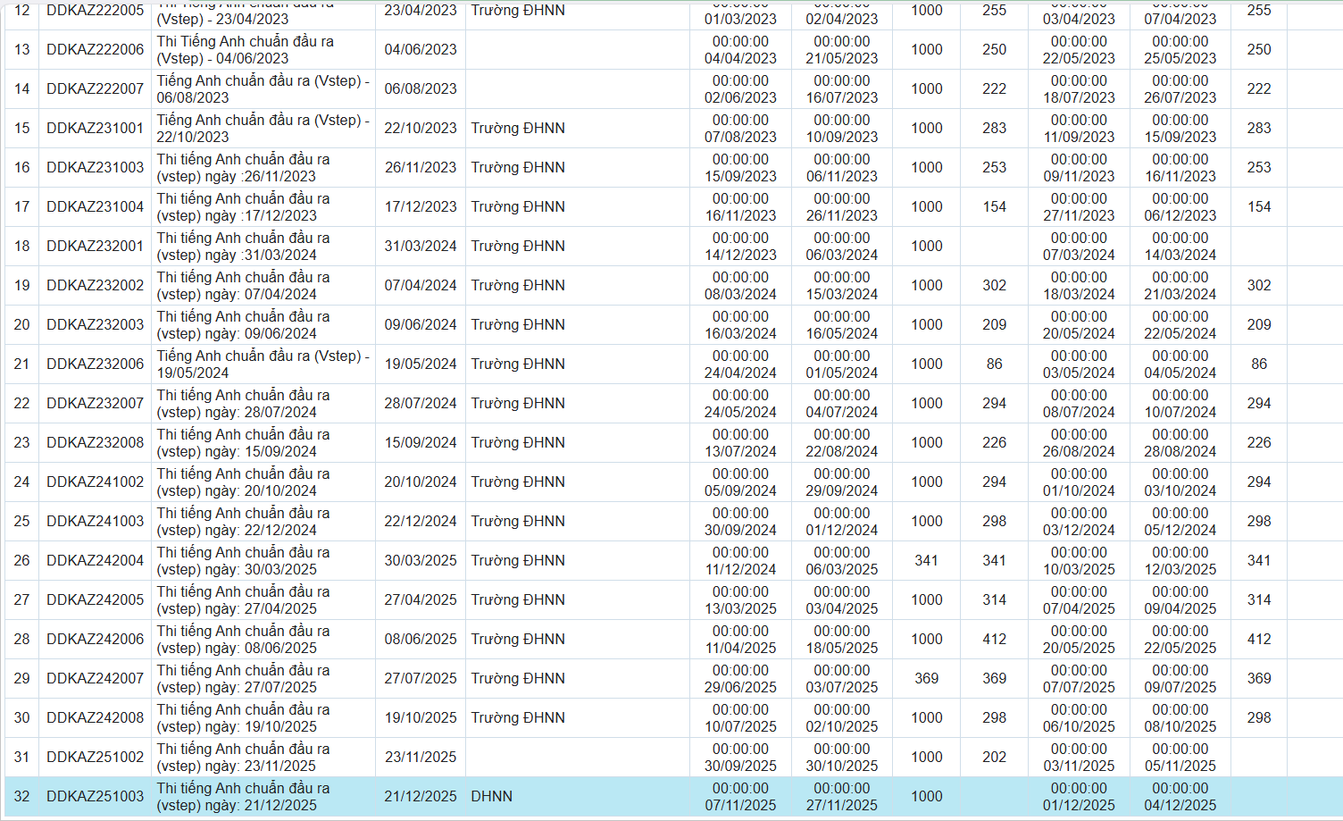Click exam name Vstep - 06/08/2023

[263, 88]
